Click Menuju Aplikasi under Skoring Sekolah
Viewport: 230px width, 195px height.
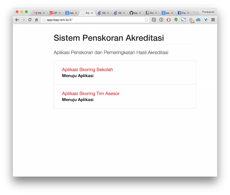[x=78, y=76]
